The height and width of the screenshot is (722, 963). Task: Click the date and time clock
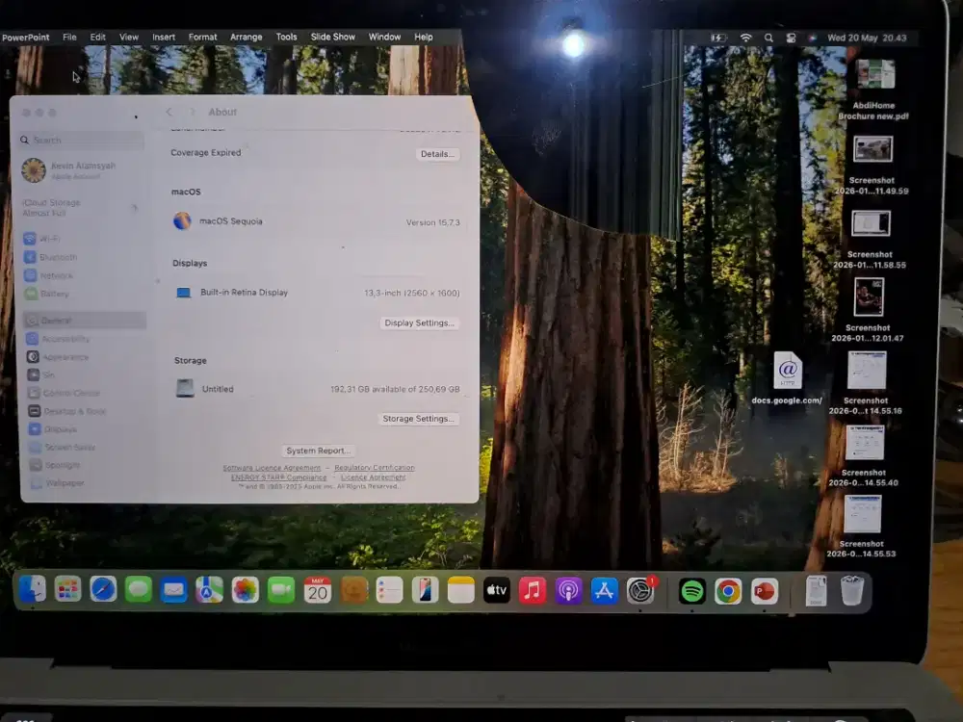tap(867, 39)
